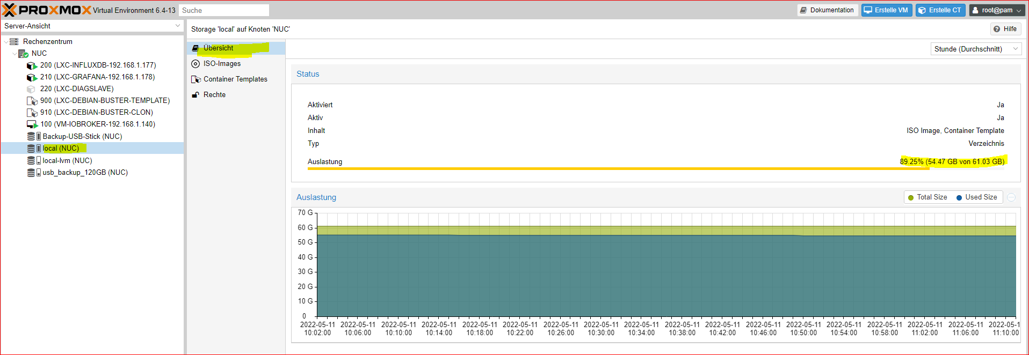Viewport: 1029px width, 355px height.
Task: Open the Rechte tab
Action: [x=236, y=95]
